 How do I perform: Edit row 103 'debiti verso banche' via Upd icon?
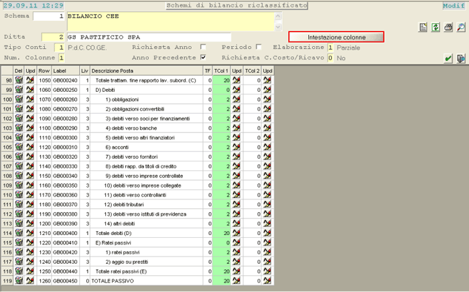(30, 127)
